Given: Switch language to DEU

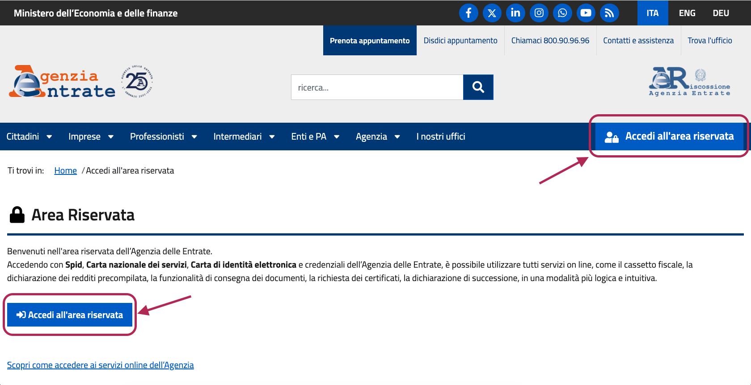Looking at the screenshot, I should tap(721, 13).
